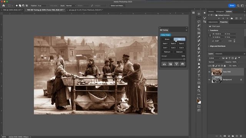Image resolution: width=246 pixels, height=138 pixels.
Task: Select the Zoom tool
Action: (x=199, y=90)
